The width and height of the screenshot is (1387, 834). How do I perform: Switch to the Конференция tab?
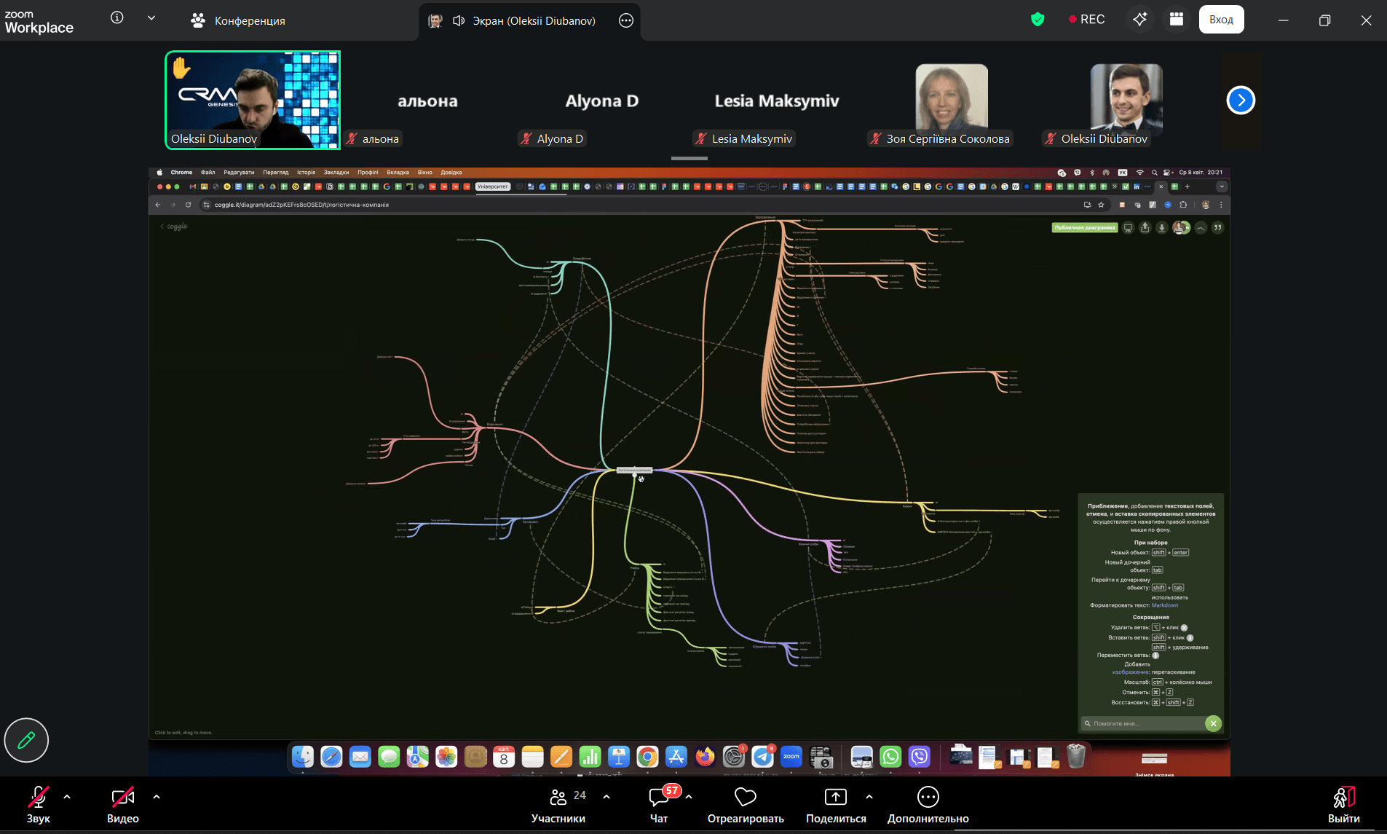pos(238,20)
